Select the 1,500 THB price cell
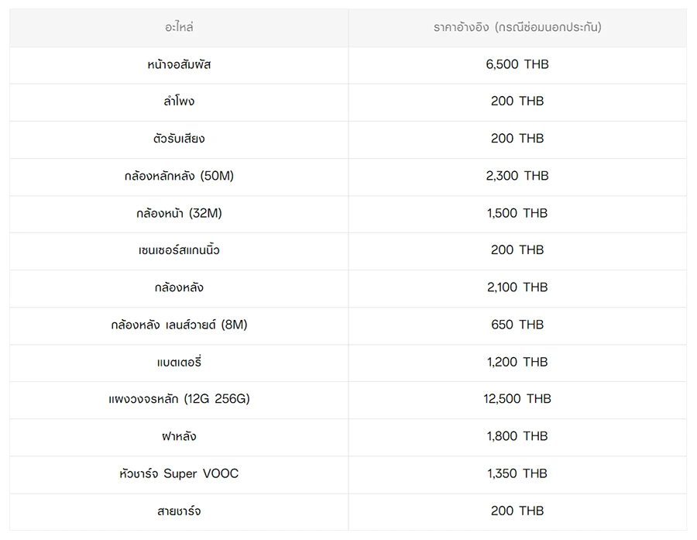 pos(517,214)
